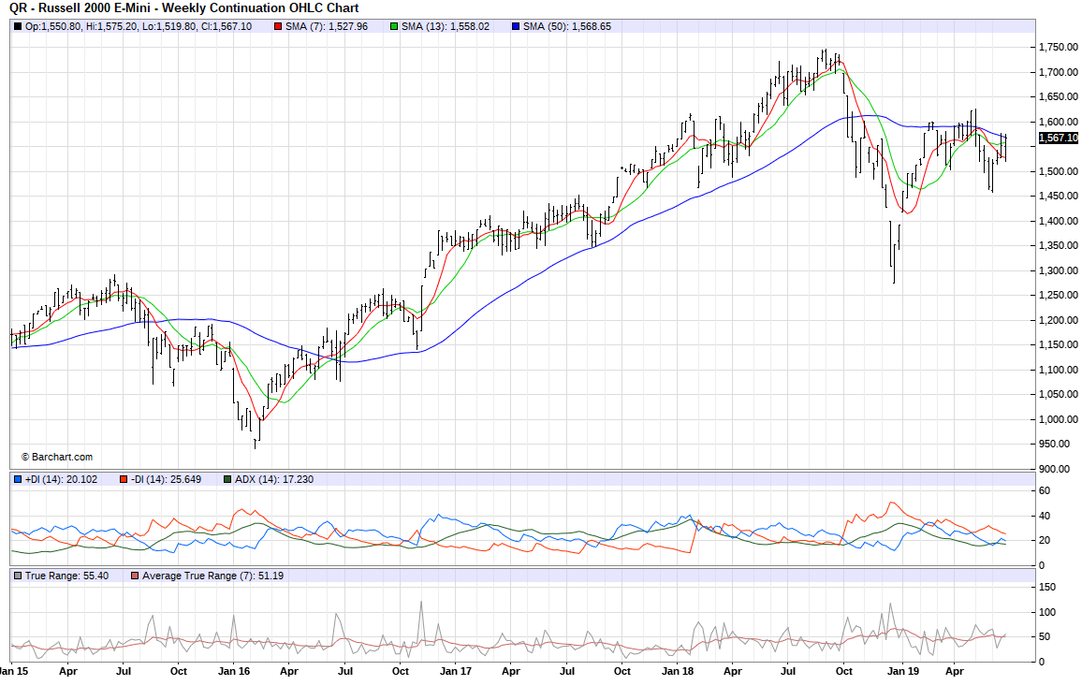The image size is (1082, 700).
Task: Click the 1,000 price axis label
Action: point(1053,419)
